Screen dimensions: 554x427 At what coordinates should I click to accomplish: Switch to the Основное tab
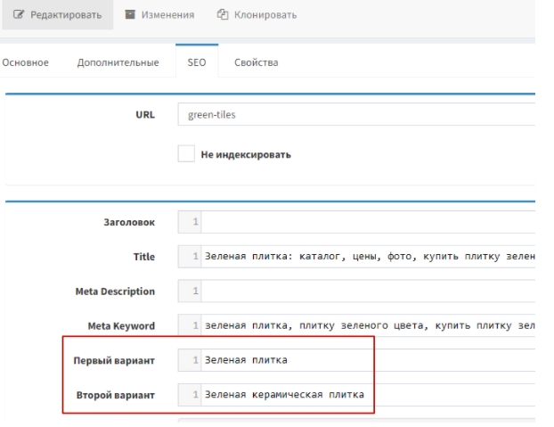click(x=26, y=63)
